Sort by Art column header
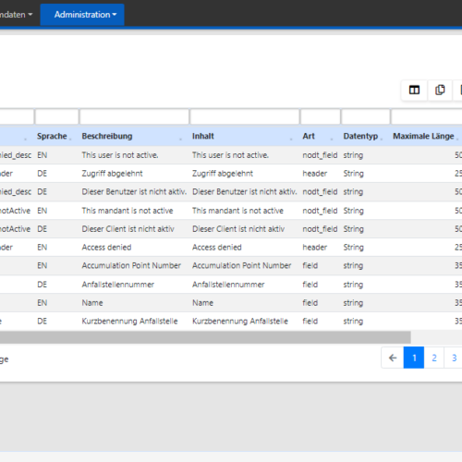The height and width of the screenshot is (462, 462). coord(309,136)
